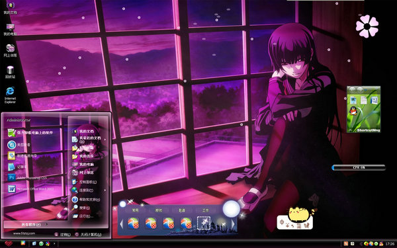
Task: Click the dashed add-shortcut placeholder in dock
Action: pyautogui.click(x=204, y=223)
